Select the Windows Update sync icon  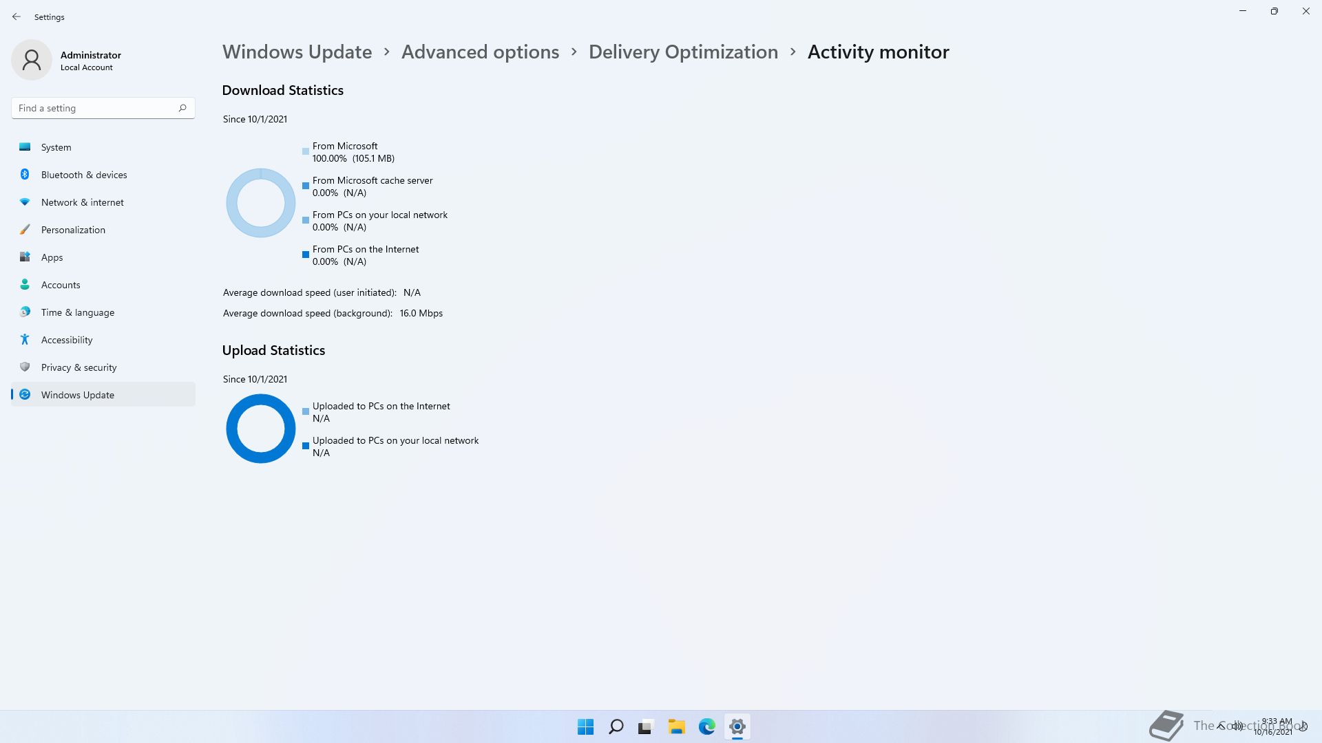pos(25,394)
